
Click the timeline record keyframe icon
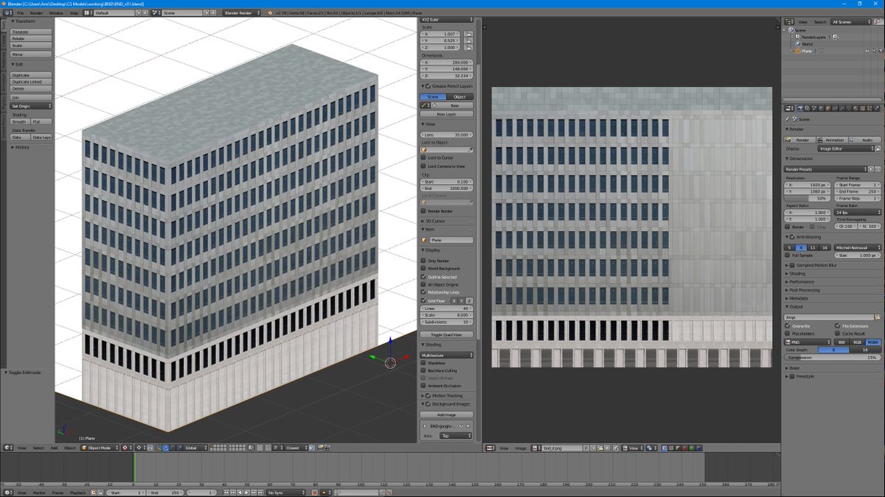[314, 493]
